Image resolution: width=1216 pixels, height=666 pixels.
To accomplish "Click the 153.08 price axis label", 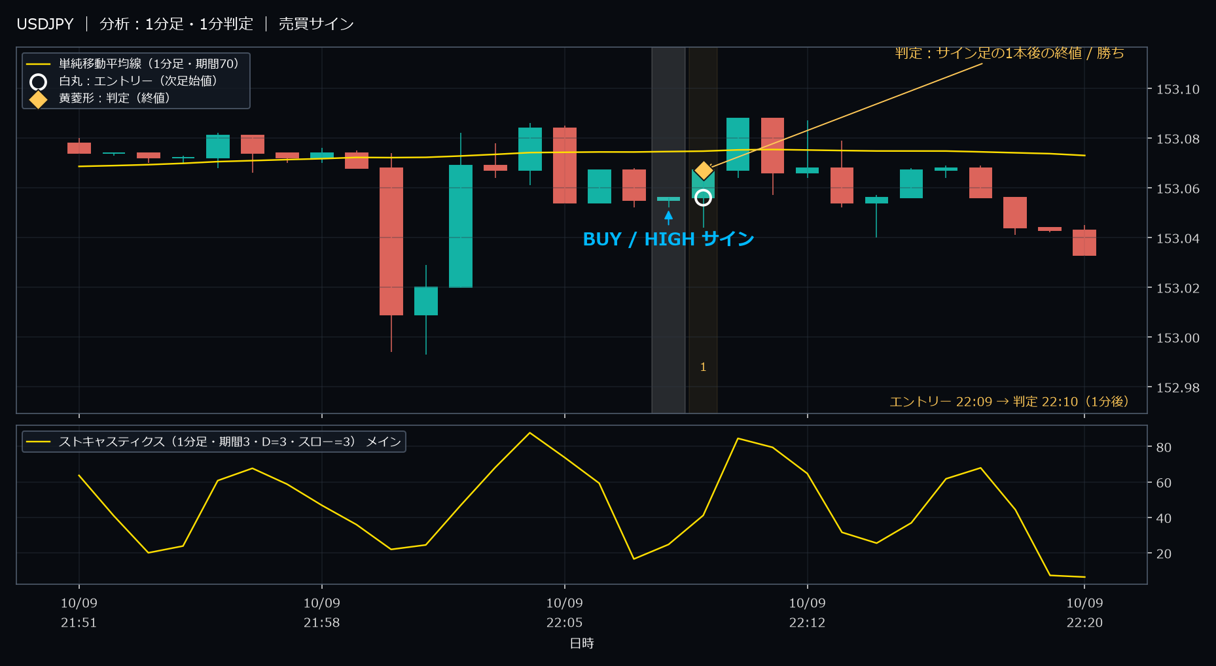I will 1177,139.
